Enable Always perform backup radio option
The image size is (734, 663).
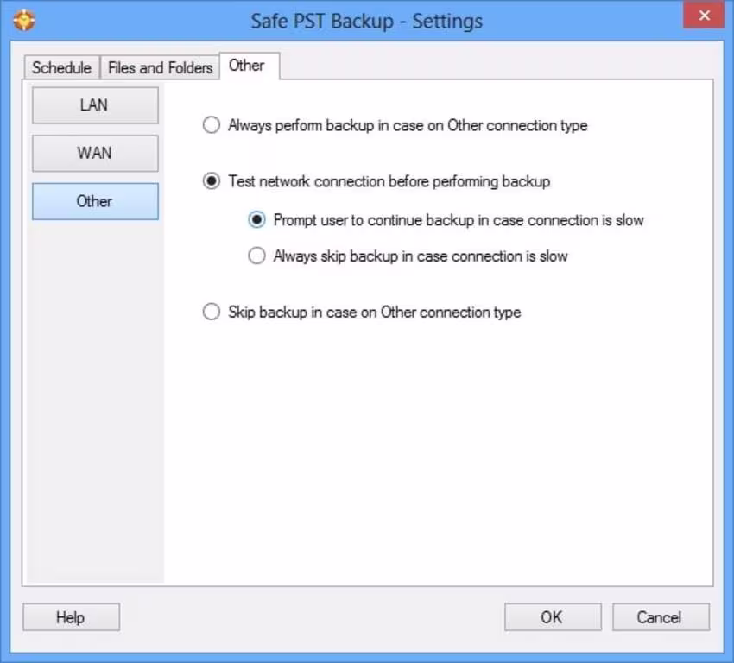tap(212, 126)
